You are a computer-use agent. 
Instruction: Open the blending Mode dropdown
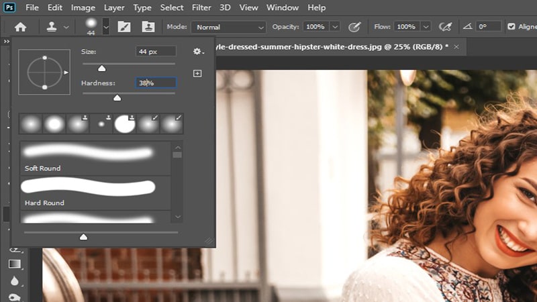pos(228,27)
